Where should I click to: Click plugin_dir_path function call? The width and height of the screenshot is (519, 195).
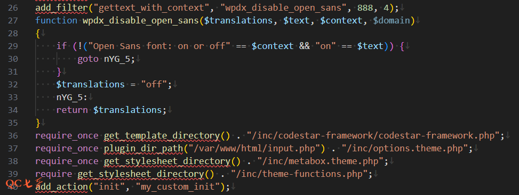pyautogui.click(x=143, y=149)
